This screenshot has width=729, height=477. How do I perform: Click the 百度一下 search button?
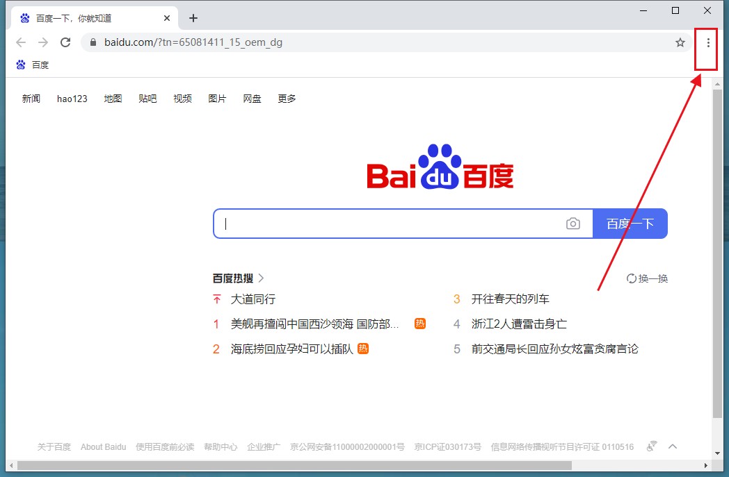pos(630,224)
